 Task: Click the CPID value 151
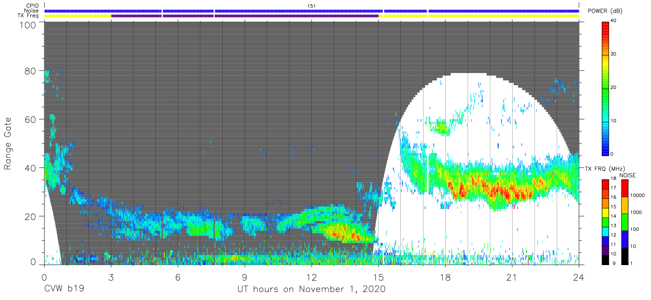click(312, 6)
